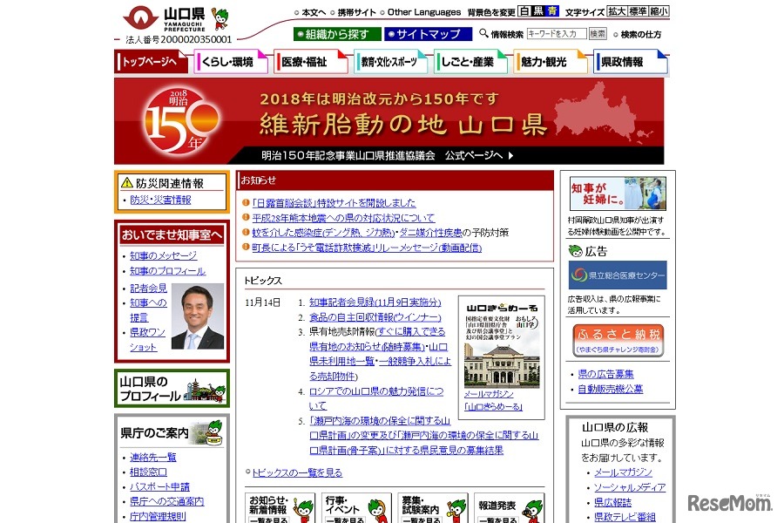Open 検索の仕方 help link
The height and width of the screenshot is (523, 784).
640,35
